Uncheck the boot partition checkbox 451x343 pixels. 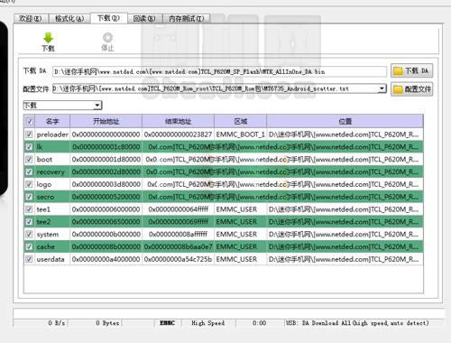click(29, 159)
